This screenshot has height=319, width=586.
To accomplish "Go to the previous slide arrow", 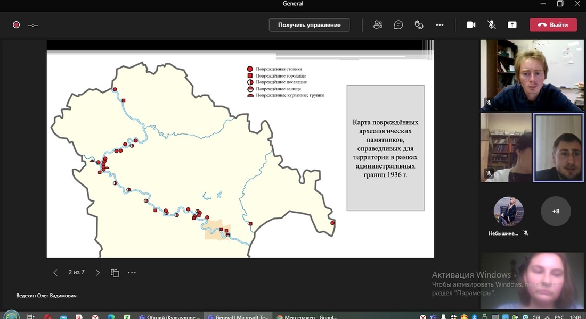I will tap(55, 273).
